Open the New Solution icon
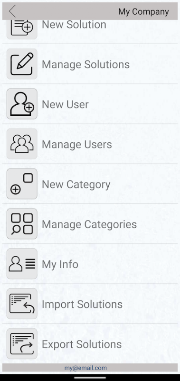180x381 pixels. 22,29
